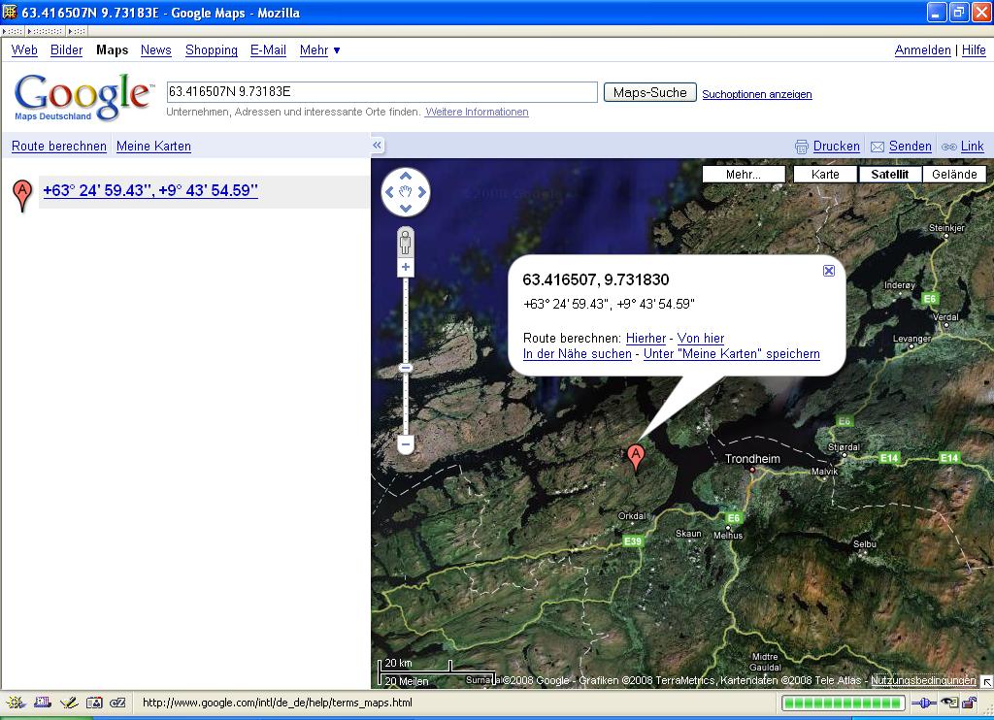Click the zoom slider handle
The image size is (994, 720).
(x=406, y=368)
